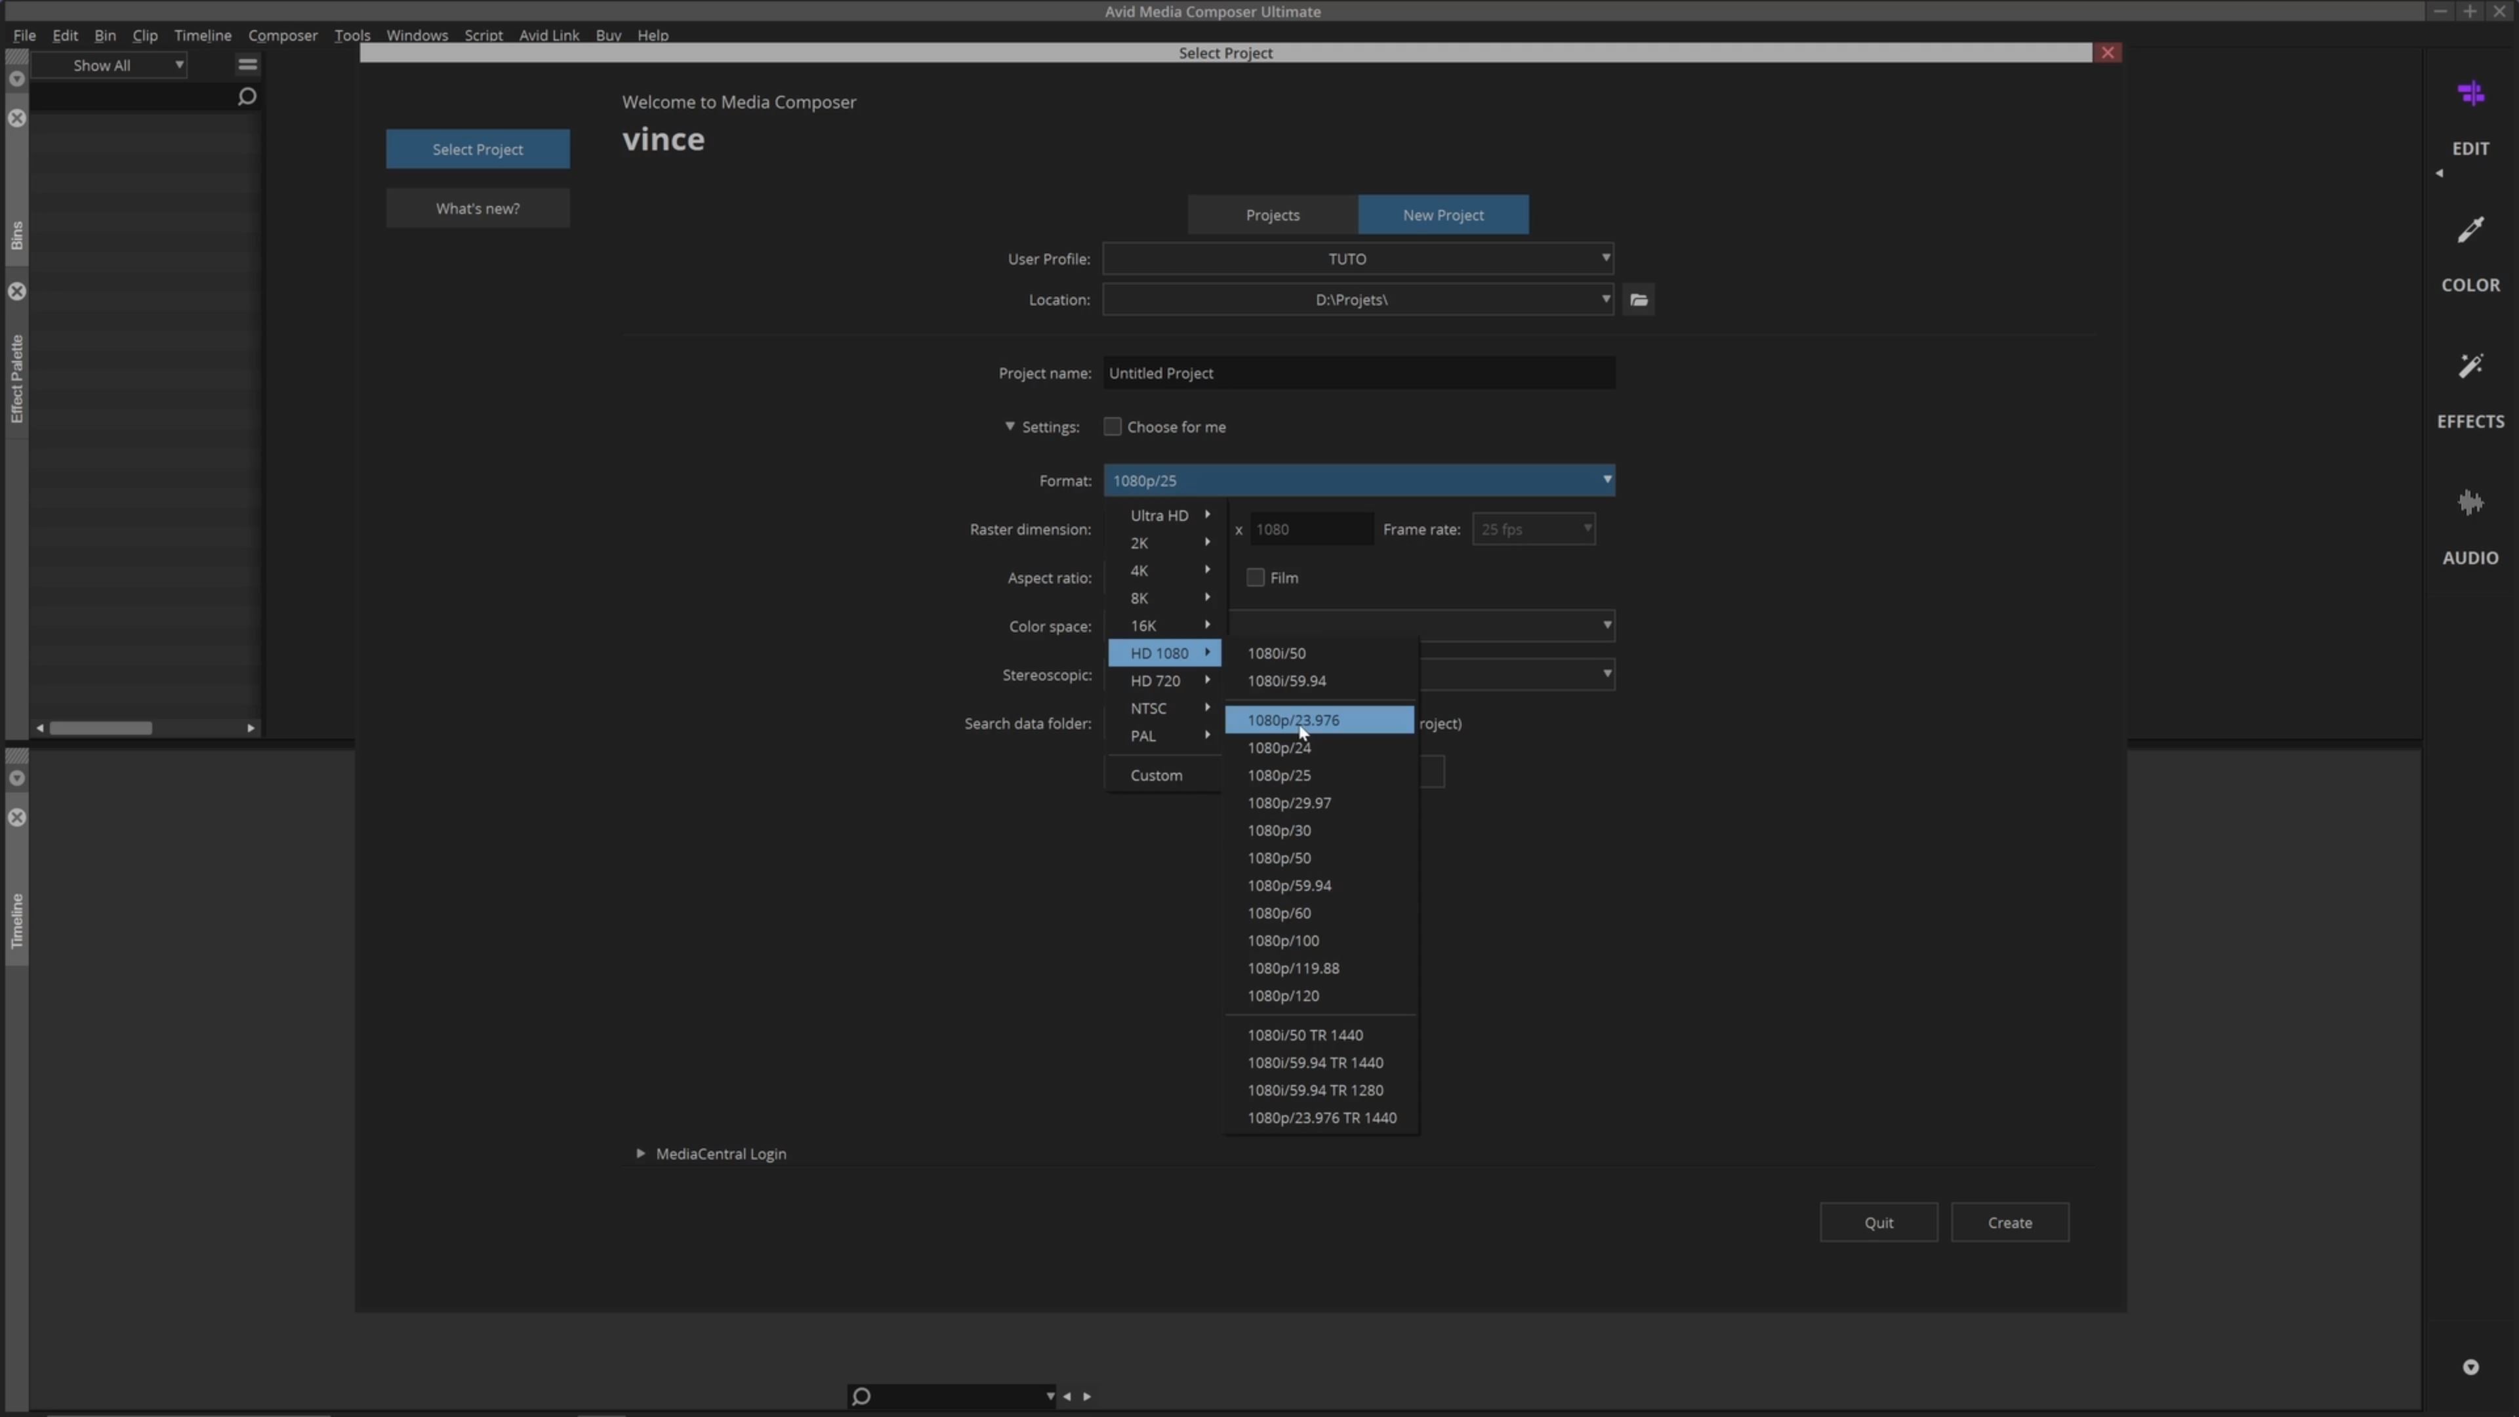Image resolution: width=2519 pixels, height=1417 pixels.
Task: Select 1080p/29.97 format
Action: pyautogui.click(x=1319, y=803)
